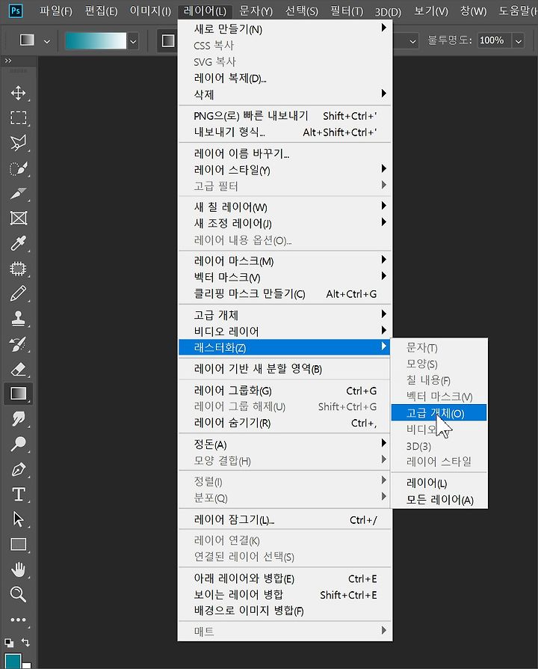Open the 필터(T) menu
The image size is (538, 669).
(x=347, y=10)
